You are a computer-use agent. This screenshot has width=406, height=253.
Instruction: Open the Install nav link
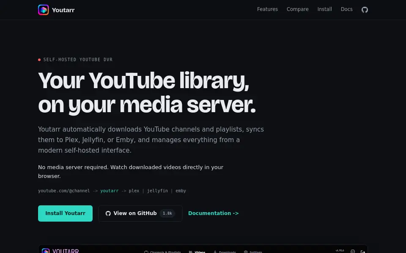pyautogui.click(x=325, y=9)
